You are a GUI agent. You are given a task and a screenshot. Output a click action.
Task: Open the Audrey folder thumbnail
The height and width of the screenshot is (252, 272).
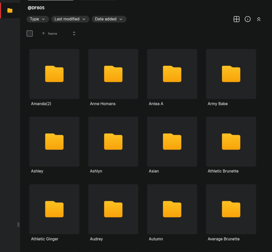(x=113, y=209)
